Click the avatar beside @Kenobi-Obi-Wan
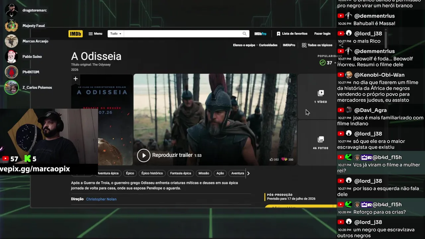 tap(349, 75)
